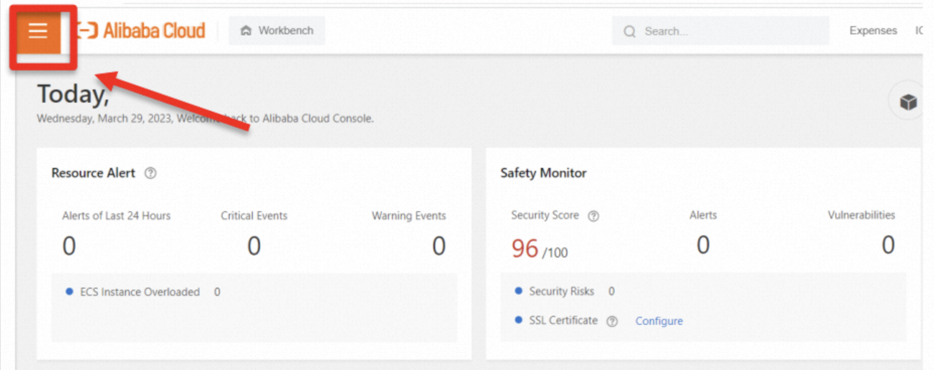934x370 pixels.
Task: Open help icon next to Resource Alert
Action: pyautogui.click(x=150, y=173)
